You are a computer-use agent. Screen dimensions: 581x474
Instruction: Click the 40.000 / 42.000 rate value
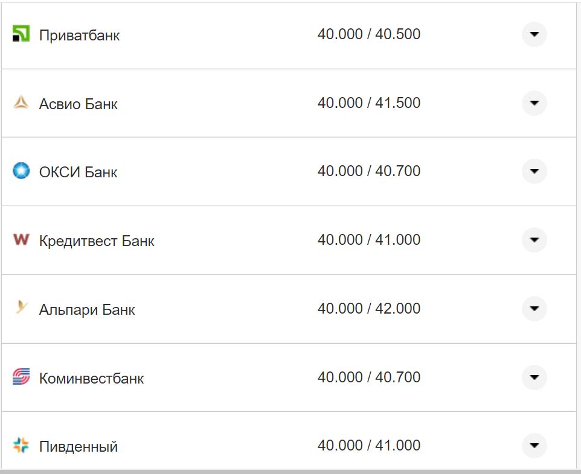(x=368, y=309)
